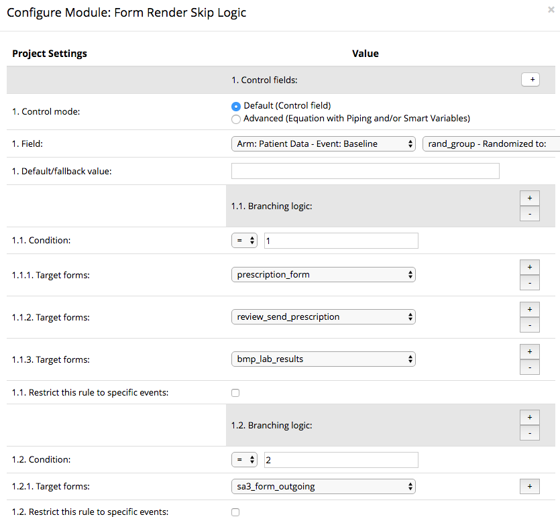Select Advanced equation control mode
The image size is (560, 529).
click(x=235, y=119)
